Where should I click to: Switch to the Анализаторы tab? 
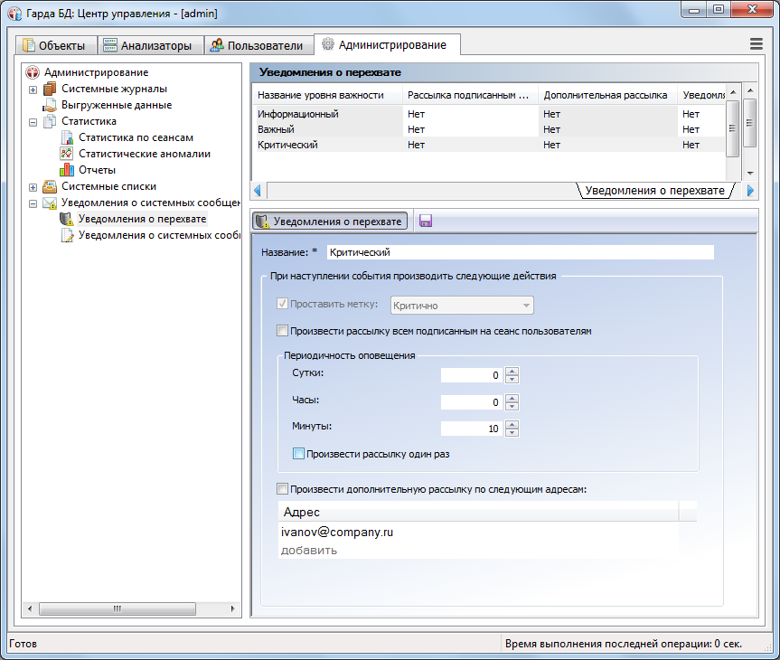(x=151, y=45)
